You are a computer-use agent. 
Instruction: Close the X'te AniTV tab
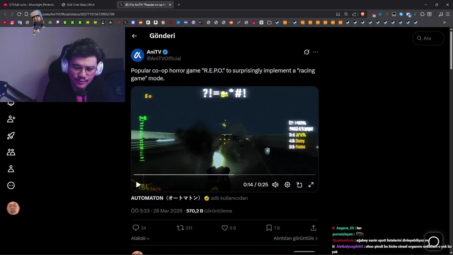[x=170, y=5]
